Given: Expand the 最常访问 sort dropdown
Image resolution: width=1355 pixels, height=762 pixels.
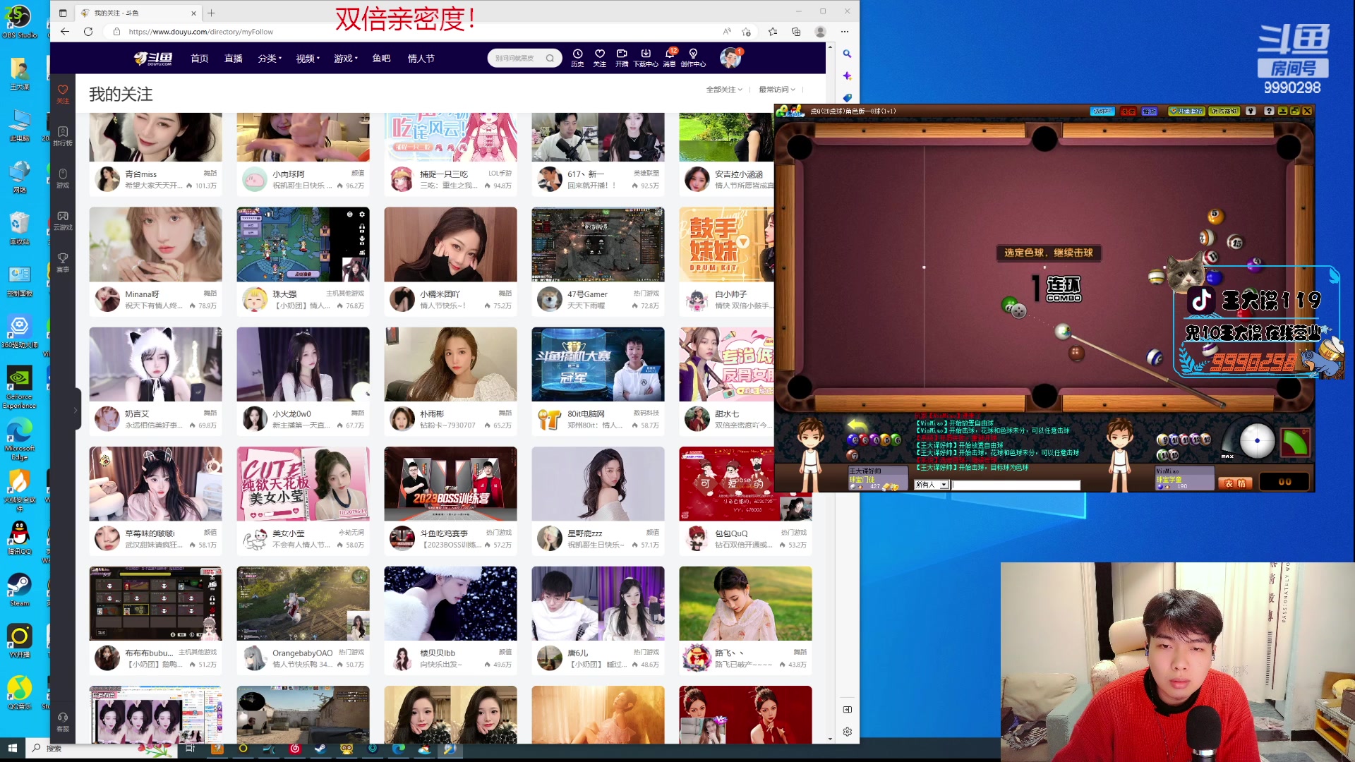Looking at the screenshot, I should coord(777,90).
